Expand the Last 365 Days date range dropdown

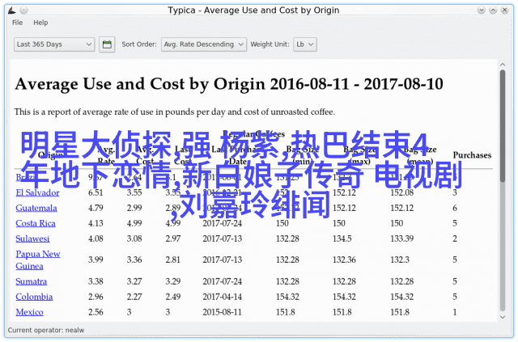click(x=54, y=44)
